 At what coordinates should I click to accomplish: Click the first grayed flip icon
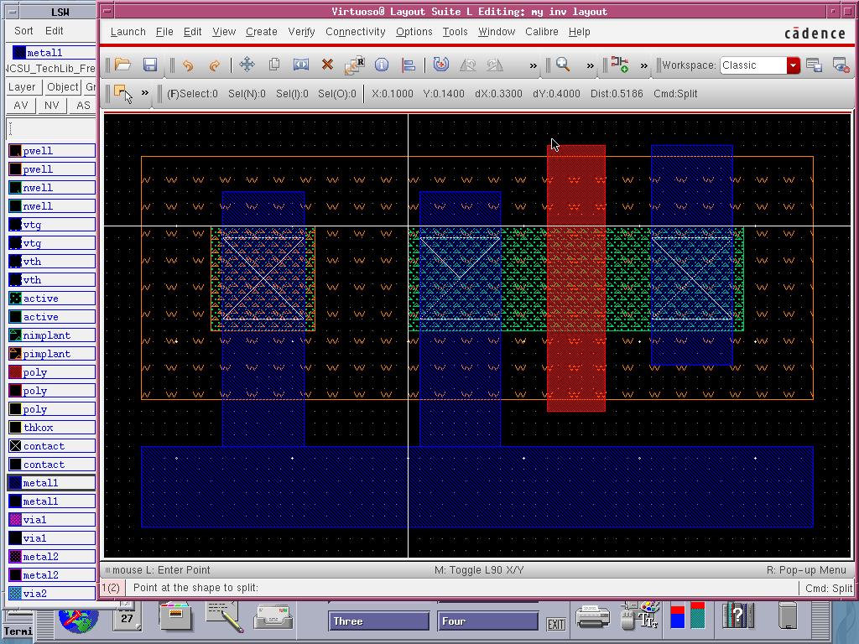(x=468, y=65)
